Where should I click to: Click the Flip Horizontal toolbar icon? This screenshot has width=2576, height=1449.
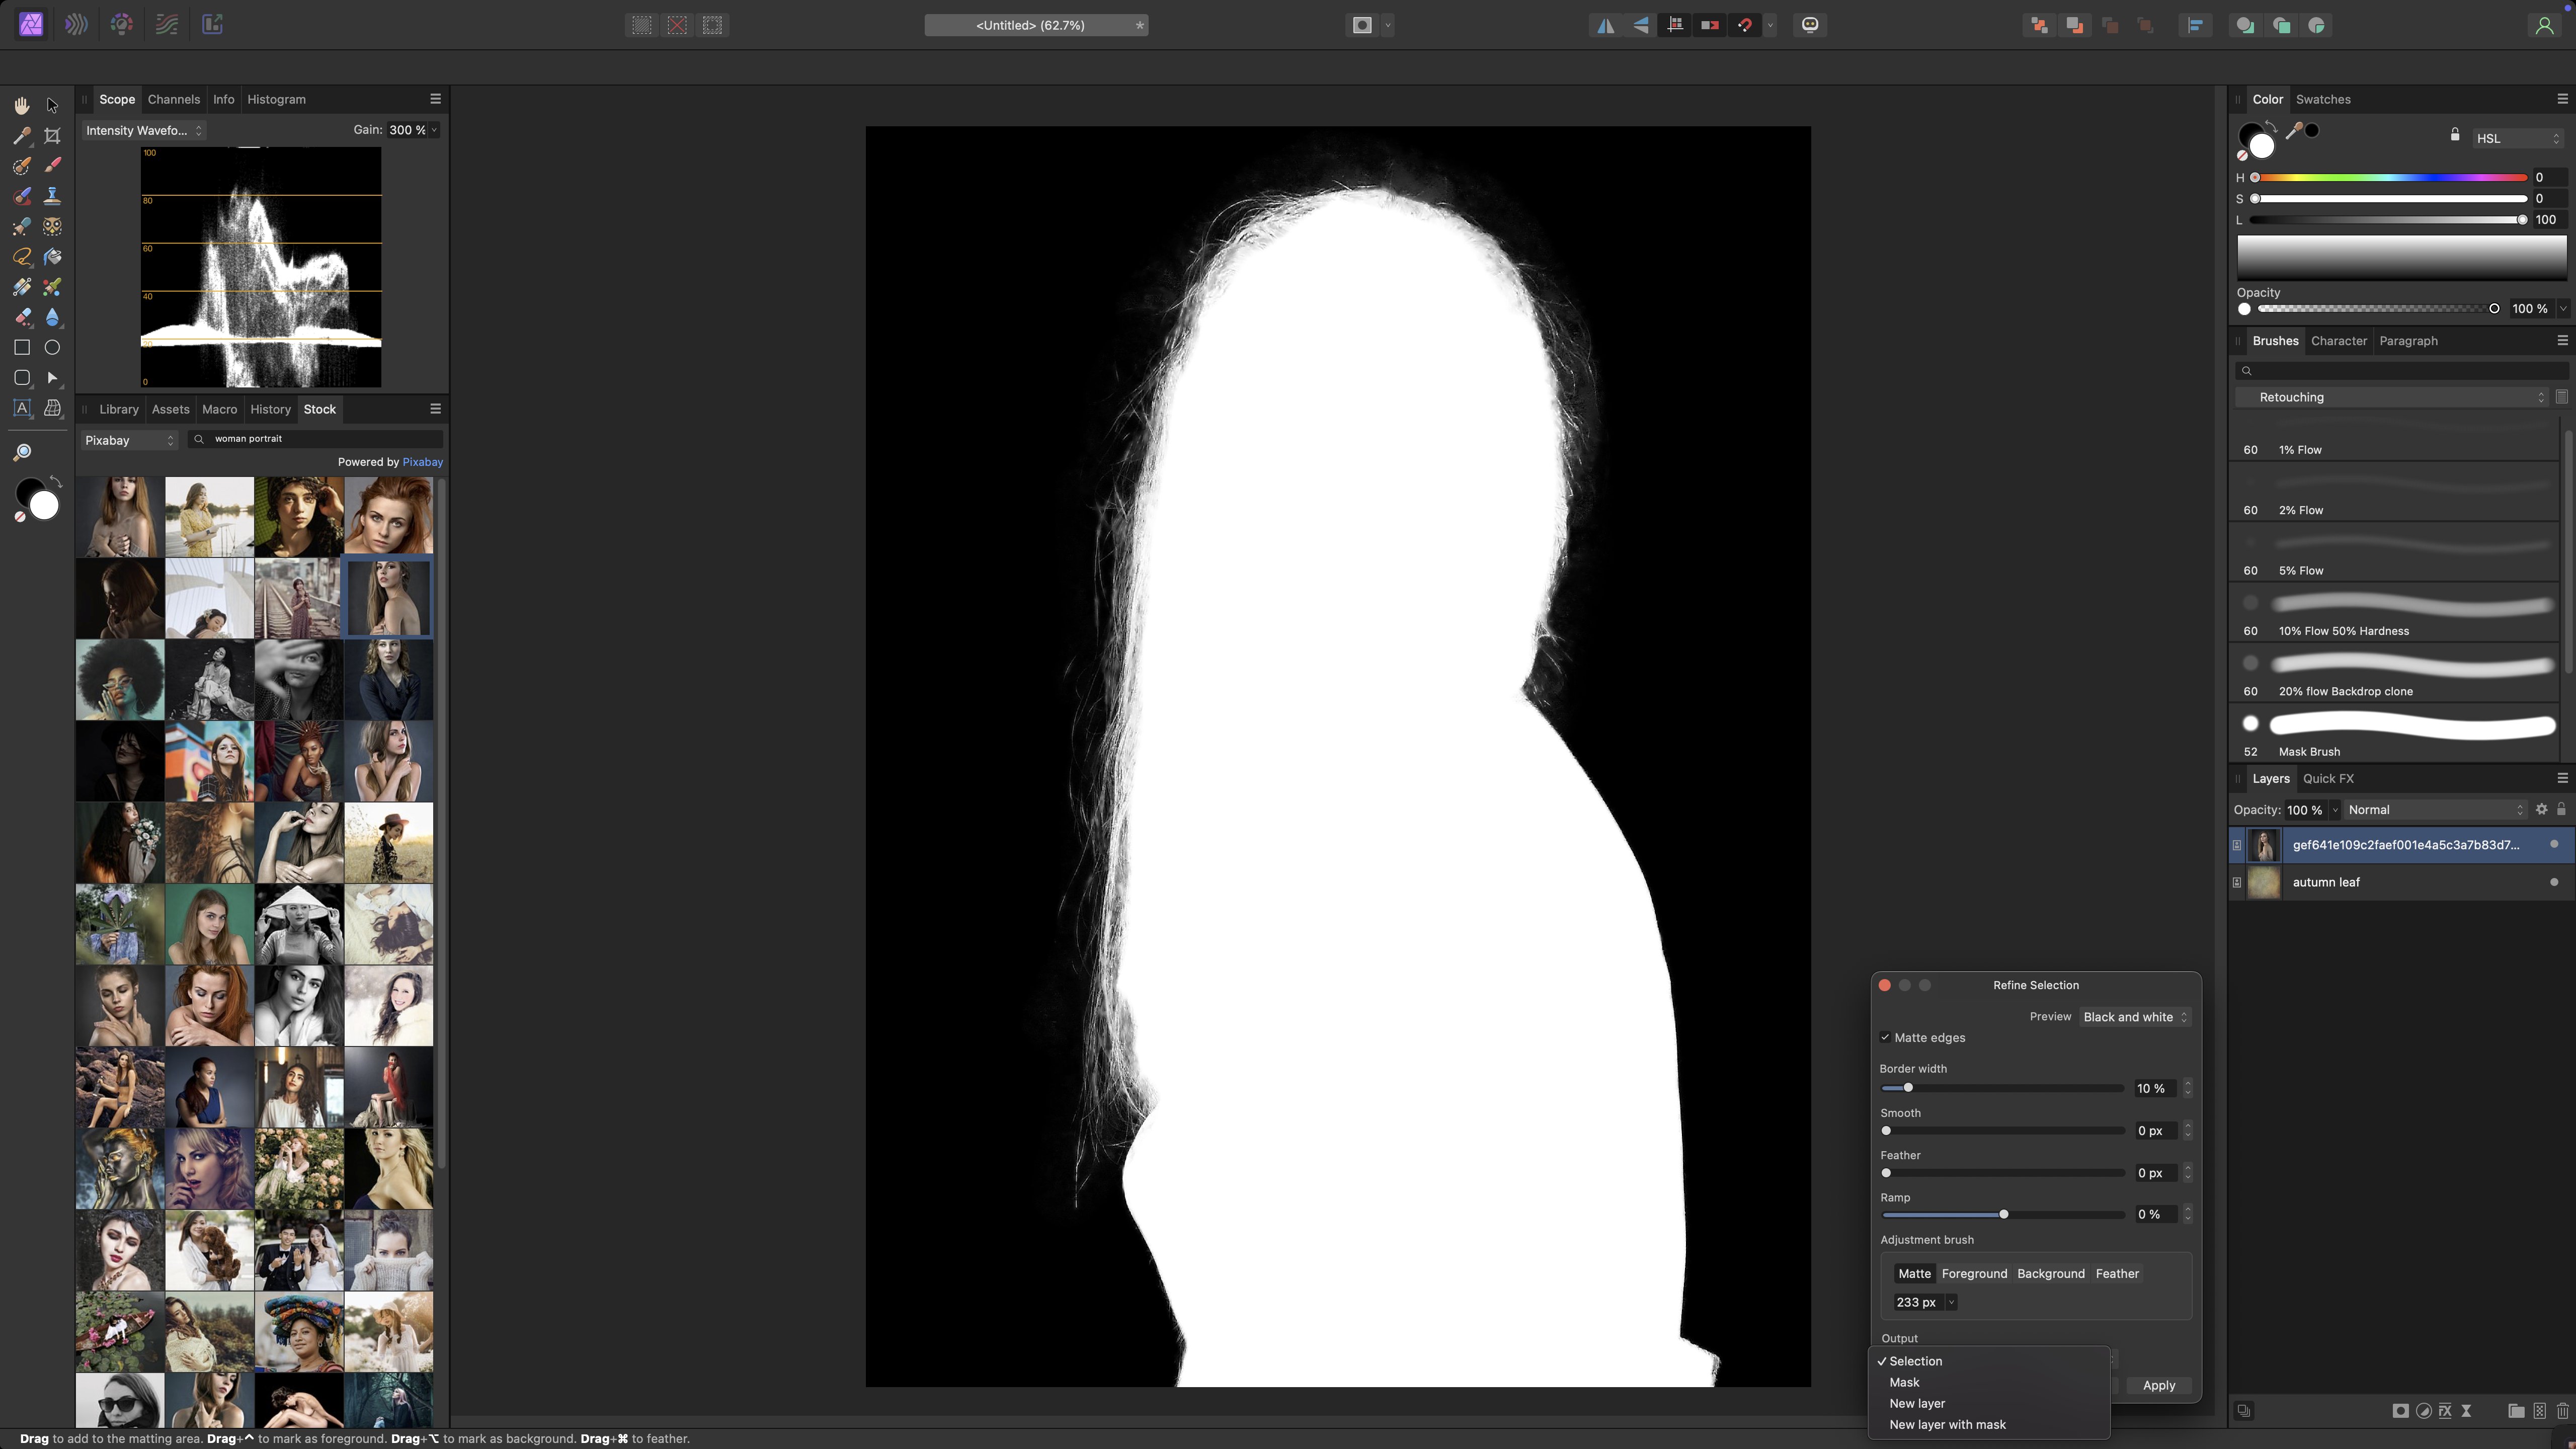1605,25
